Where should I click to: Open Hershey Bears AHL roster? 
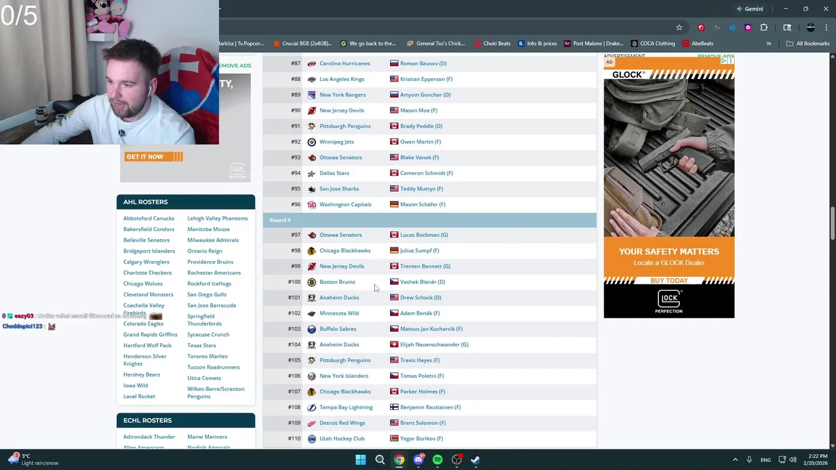coord(141,375)
